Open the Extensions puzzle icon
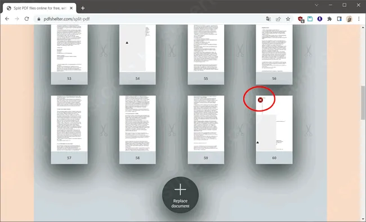Image resolution: width=366 pixels, height=222 pixels. [x=329, y=19]
